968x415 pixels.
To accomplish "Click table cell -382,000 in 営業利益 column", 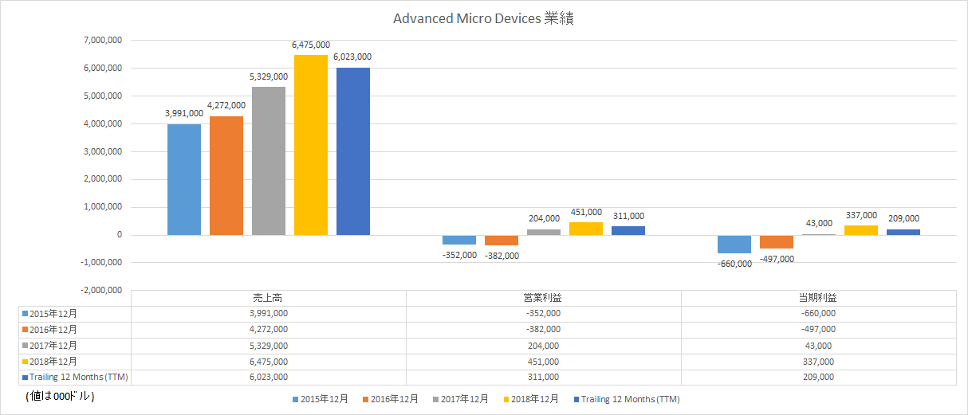I will pyautogui.click(x=544, y=330).
